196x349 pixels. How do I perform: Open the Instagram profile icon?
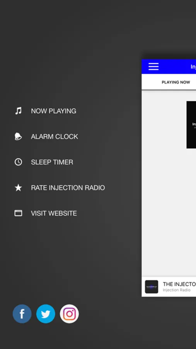click(x=69, y=314)
